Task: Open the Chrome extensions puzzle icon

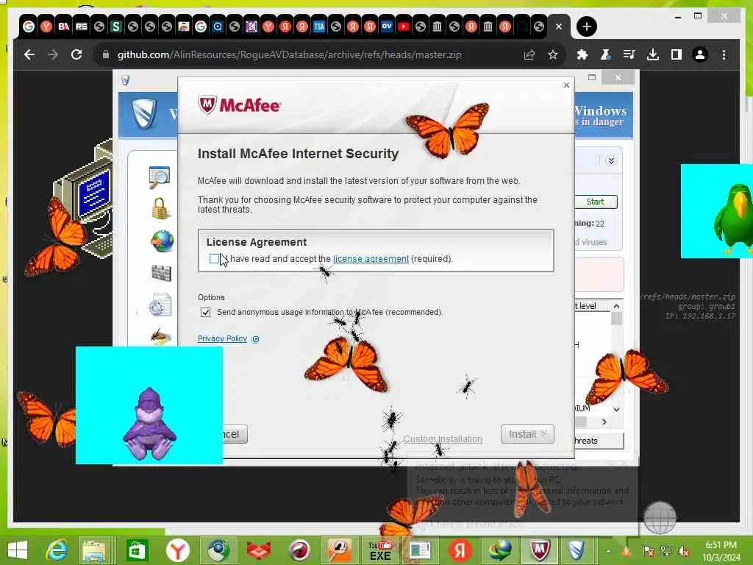Action: coord(582,54)
